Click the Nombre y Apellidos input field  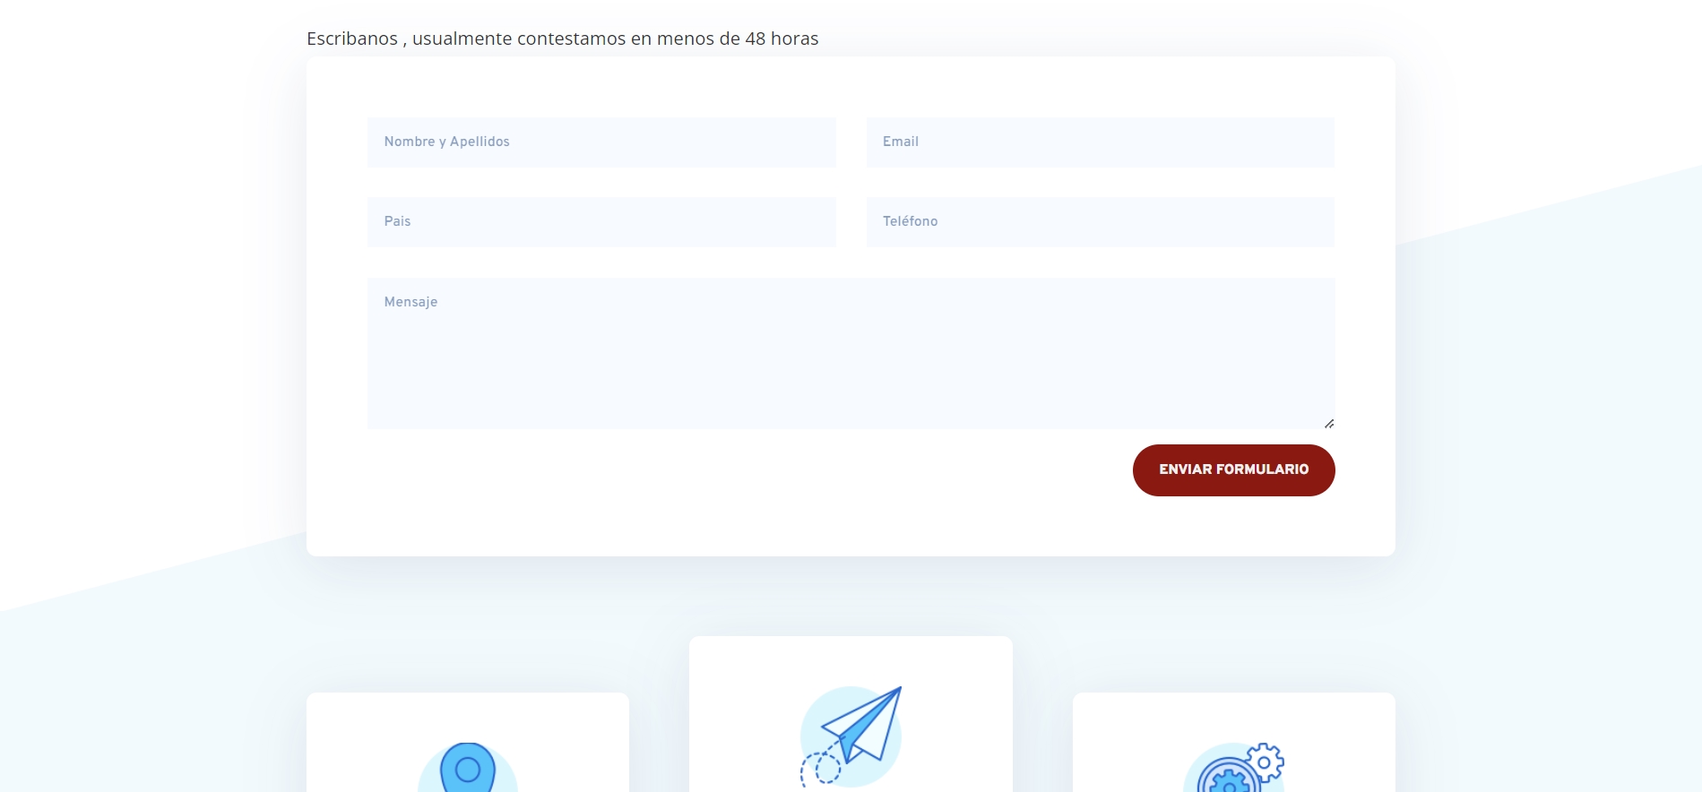pyautogui.click(x=601, y=142)
